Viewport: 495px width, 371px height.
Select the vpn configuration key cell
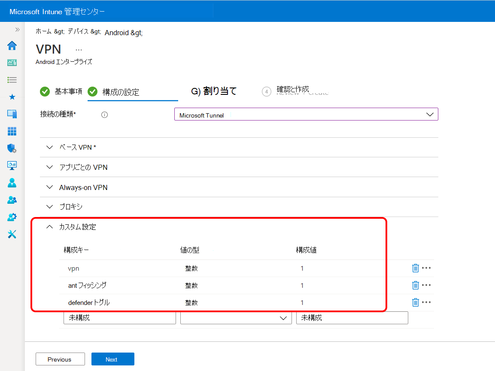[x=73, y=268]
